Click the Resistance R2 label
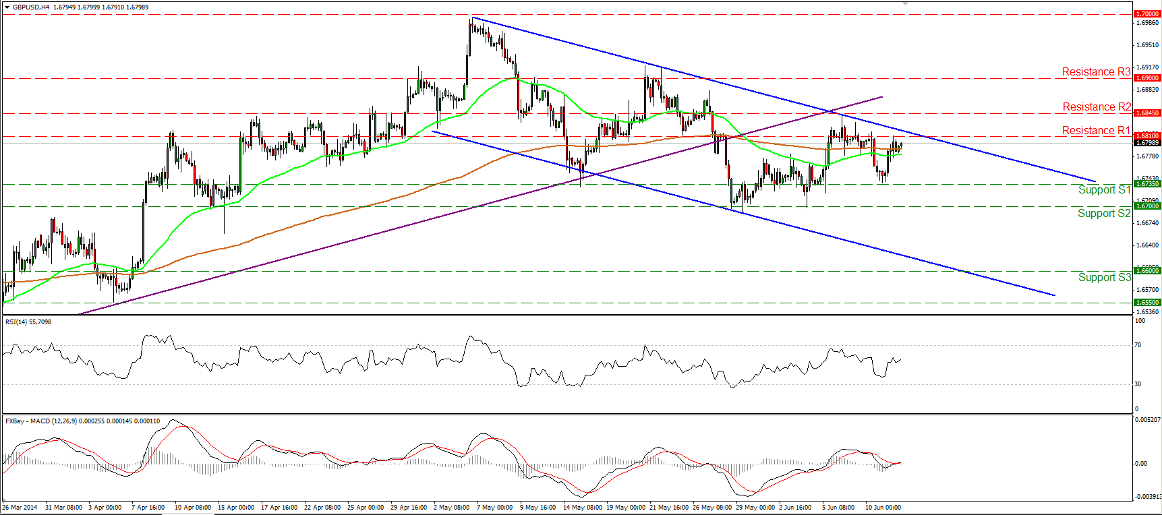This screenshot has height=515, width=1162. tap(1097, 107)
